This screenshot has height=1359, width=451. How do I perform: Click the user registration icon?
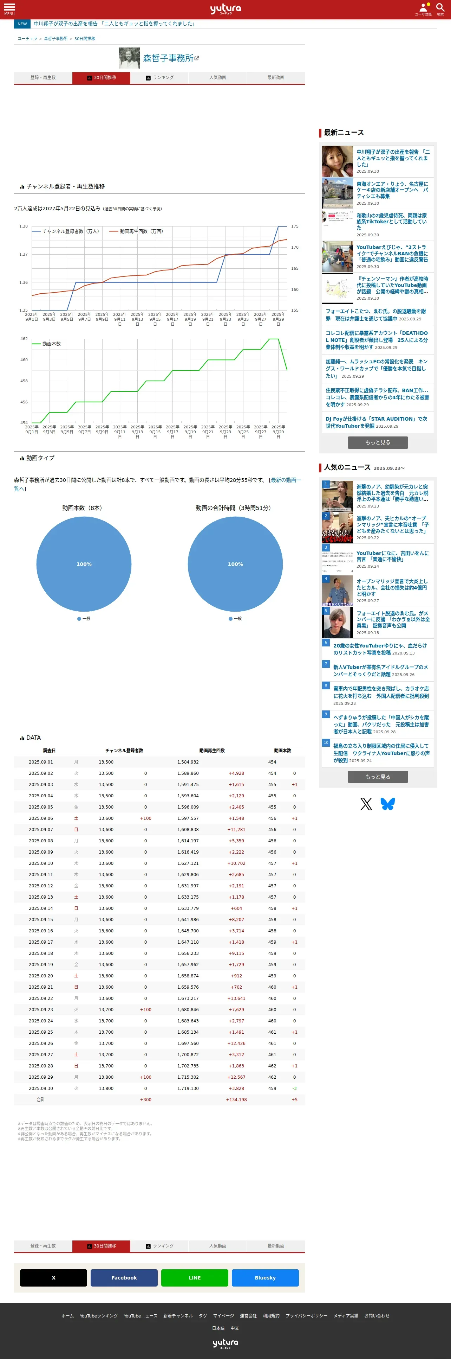pyautogui.click(x=423, y=9)
